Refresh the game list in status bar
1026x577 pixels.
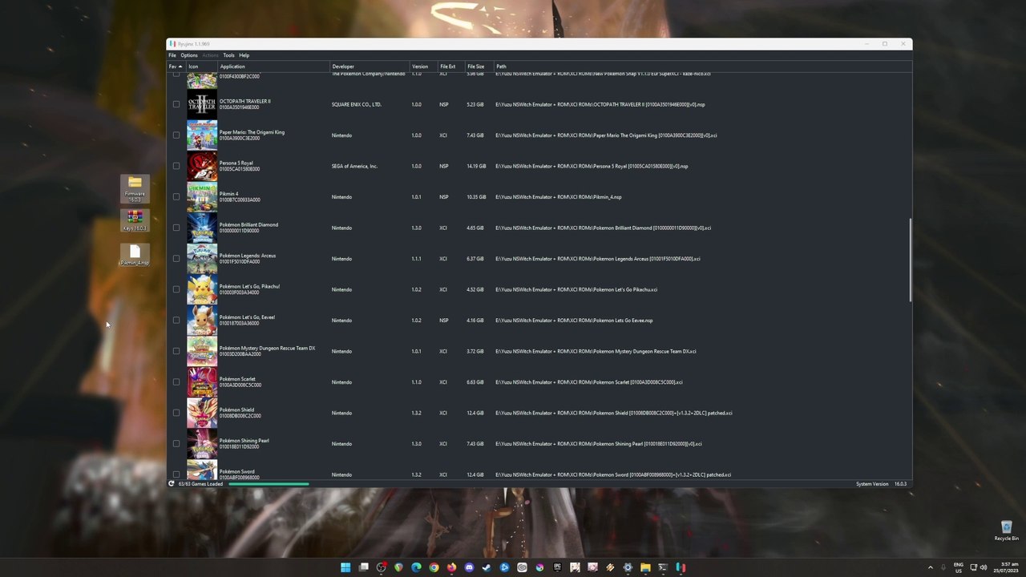tap(172, 484)
